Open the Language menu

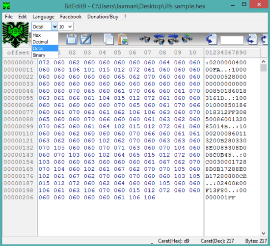click(43, 17)
